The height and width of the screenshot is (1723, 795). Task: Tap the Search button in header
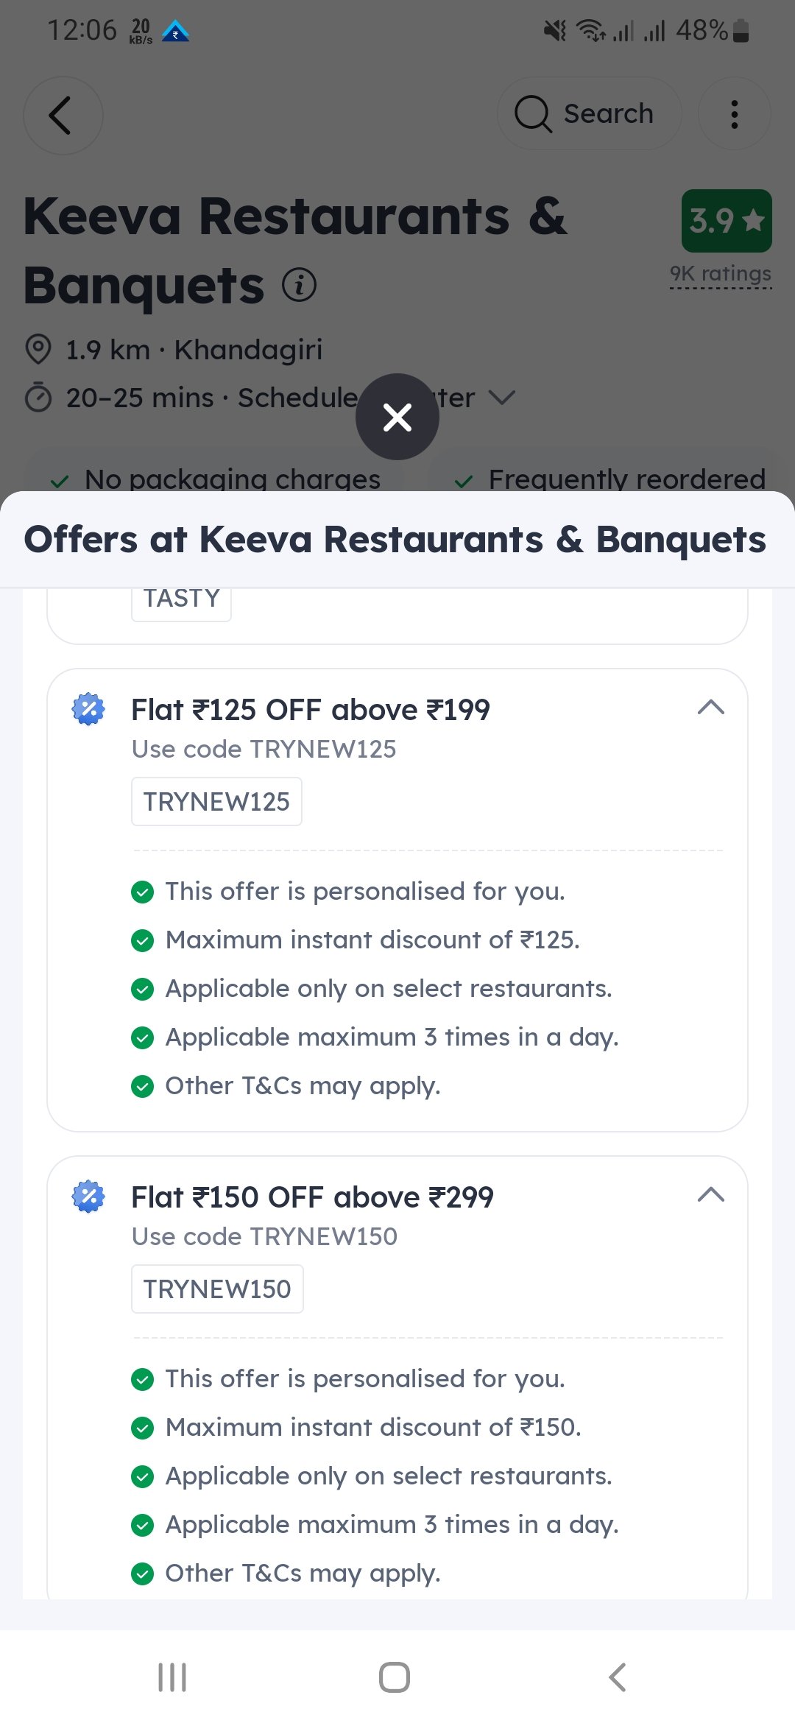(589, 114)
